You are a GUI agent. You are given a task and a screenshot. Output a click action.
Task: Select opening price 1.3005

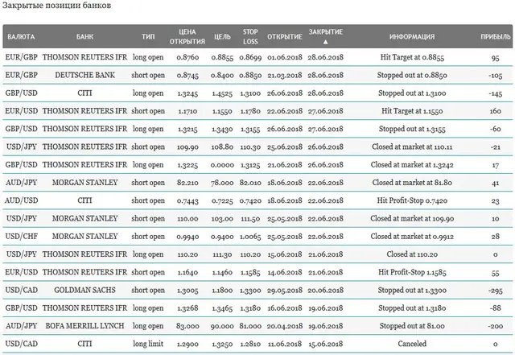187,291
